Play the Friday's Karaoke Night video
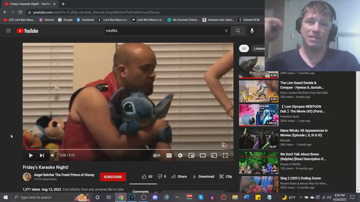 pyautogui.click(x=31, y=155)
